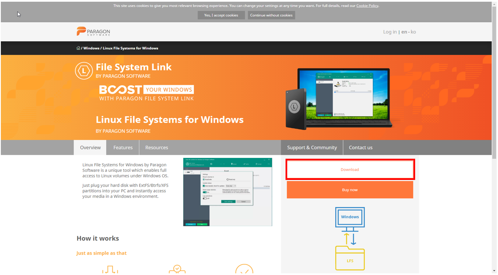
Task: Open Support & Community tab
Action: click(312, 148)
